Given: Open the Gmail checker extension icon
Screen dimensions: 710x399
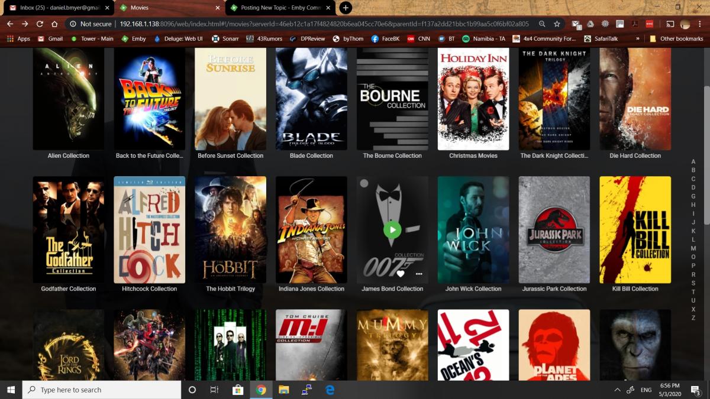Looking at the screenshot, I should 576,24.
